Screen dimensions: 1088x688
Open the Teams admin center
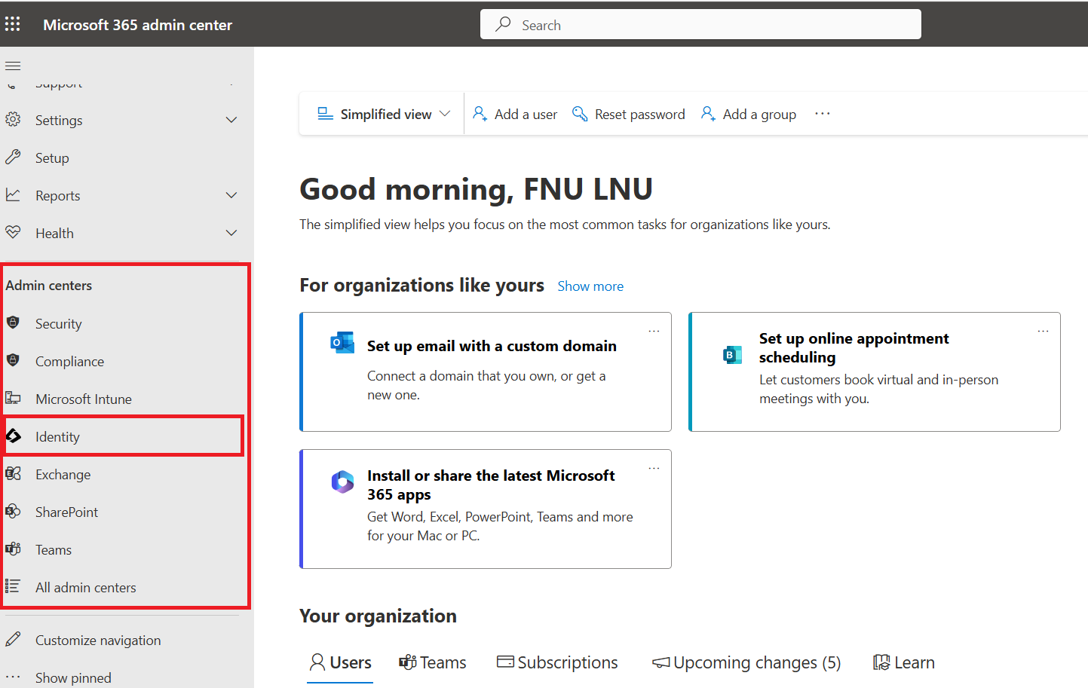coord(53,550)
